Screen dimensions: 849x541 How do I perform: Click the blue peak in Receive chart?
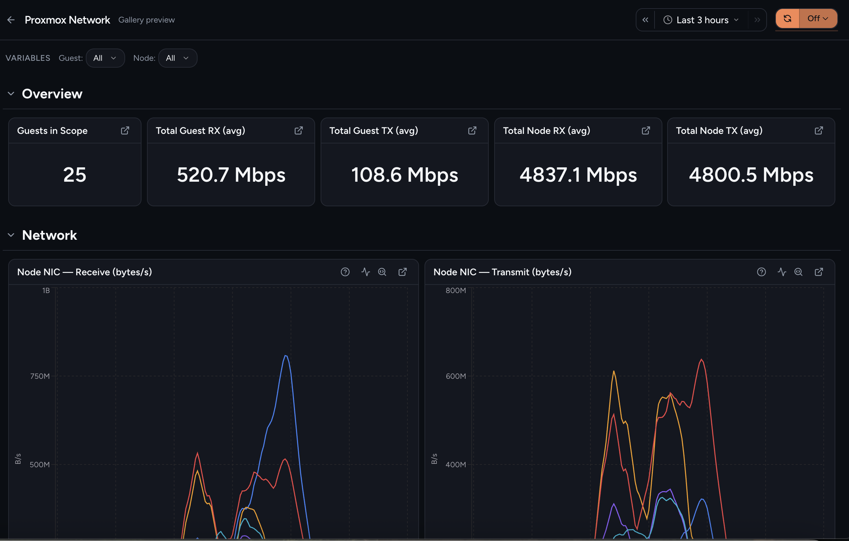pos(286,356)
